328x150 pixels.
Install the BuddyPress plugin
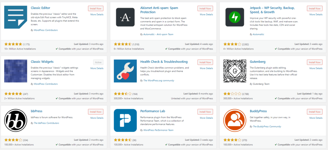(315, 112)
